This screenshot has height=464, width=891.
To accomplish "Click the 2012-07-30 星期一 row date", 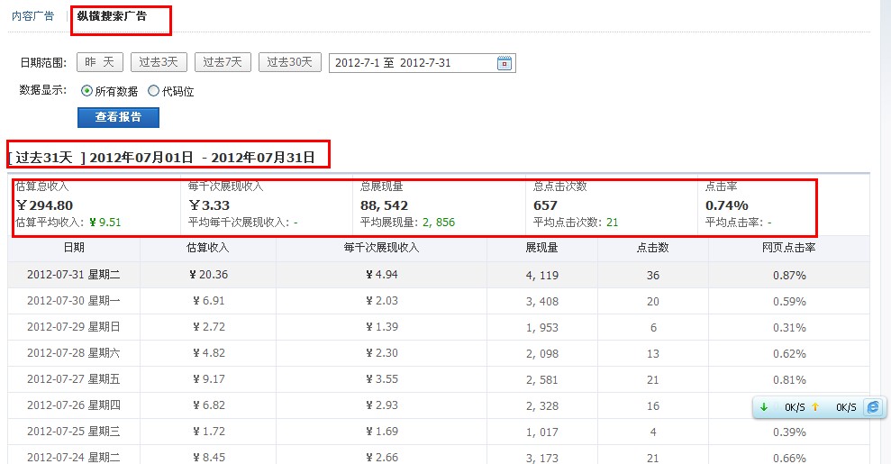I will 73,301.
